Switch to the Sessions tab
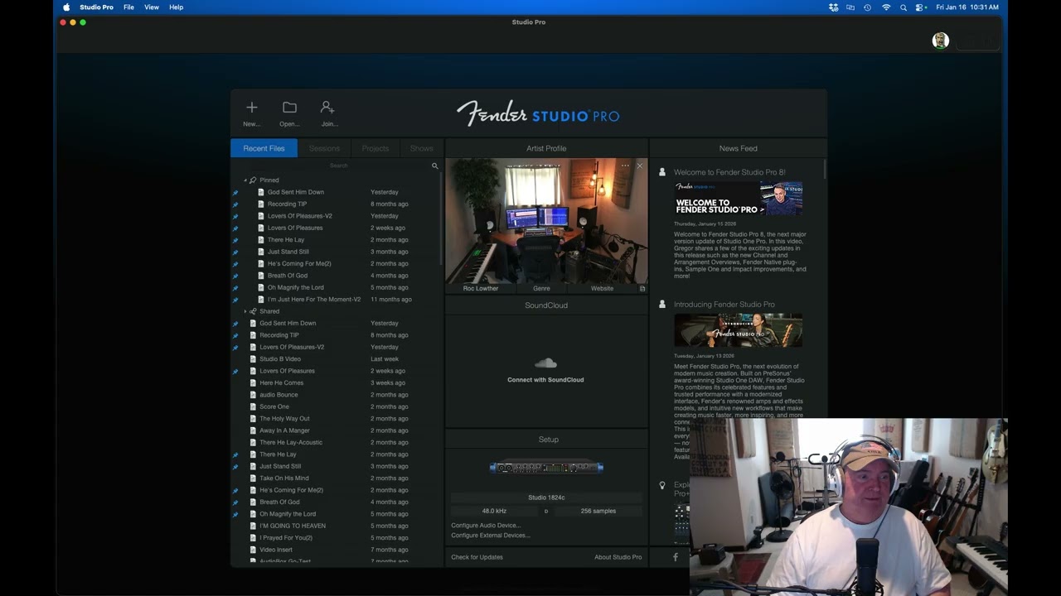 tap(324, 148)
